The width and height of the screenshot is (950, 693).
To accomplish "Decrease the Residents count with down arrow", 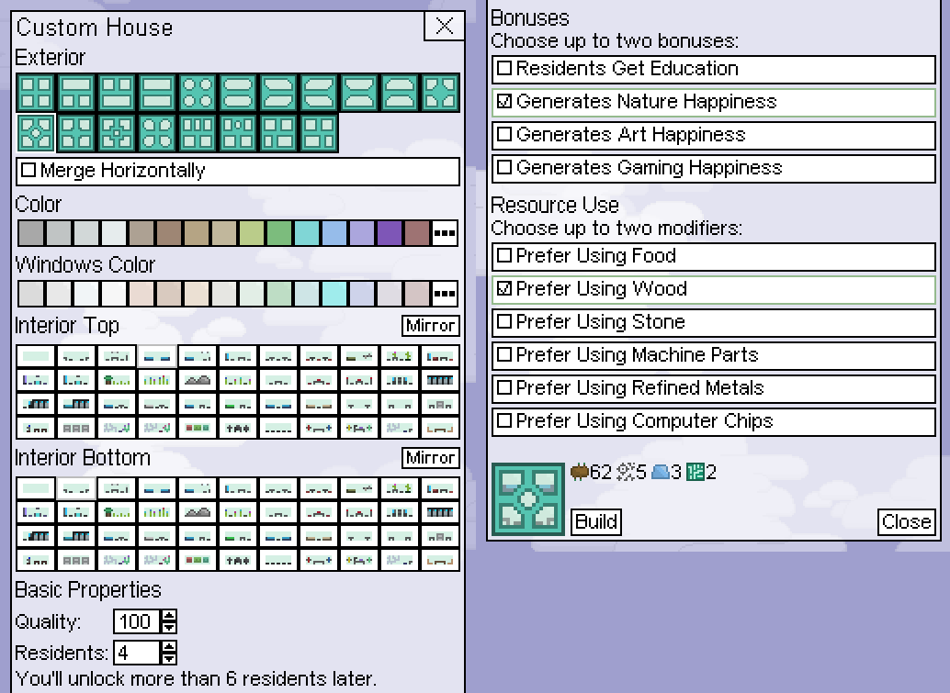I will coord(168,658).
